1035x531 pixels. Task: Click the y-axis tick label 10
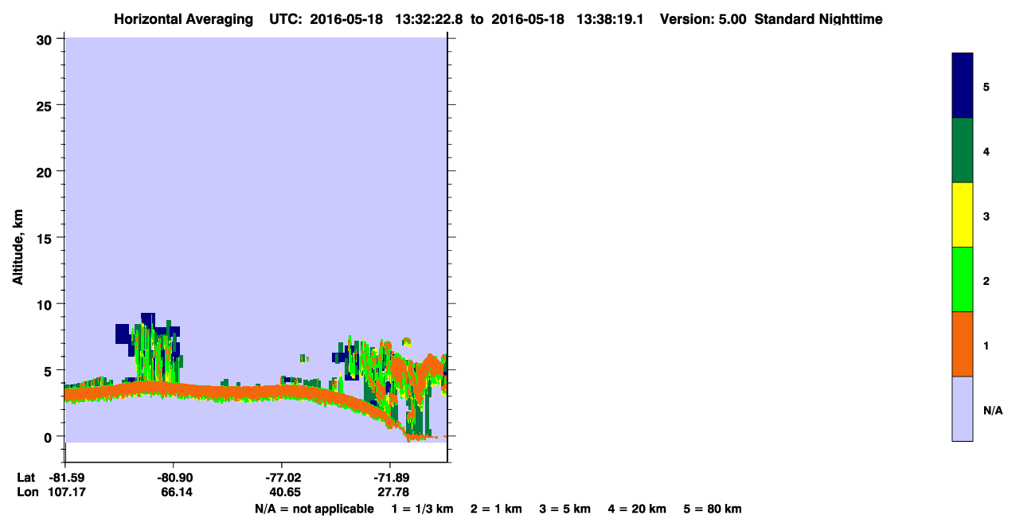[x=46, y=304]
